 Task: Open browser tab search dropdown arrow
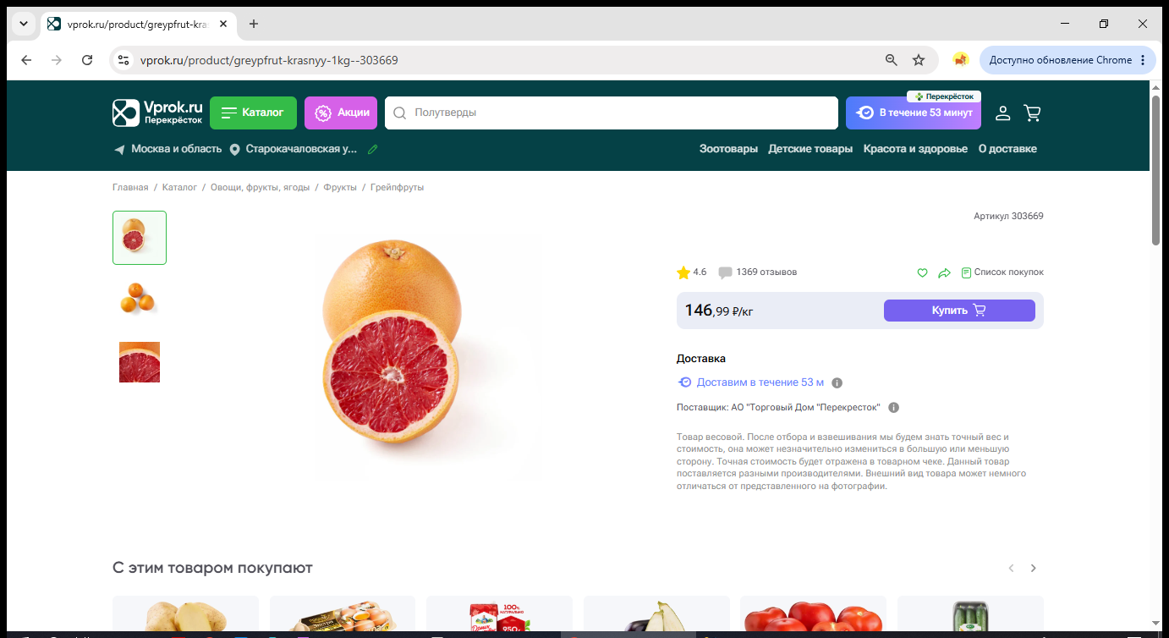(23, 24)
